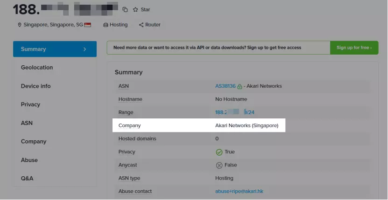Click the Singapore flag icon

pyautogui.click(x=88, y=25)
